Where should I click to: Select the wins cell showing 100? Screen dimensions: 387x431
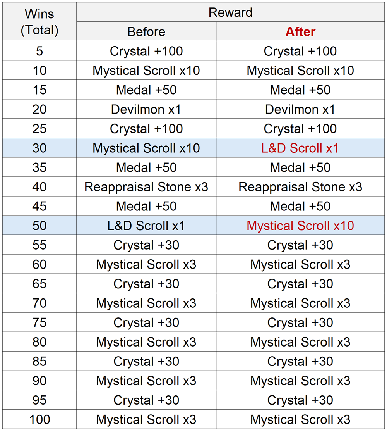[39, 419]
